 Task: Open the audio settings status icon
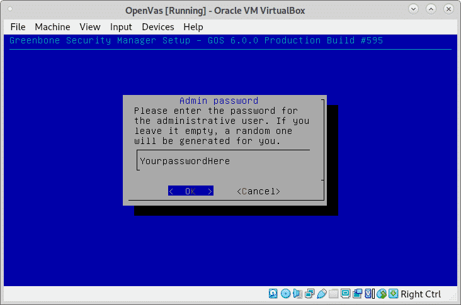tap(297, 294)
